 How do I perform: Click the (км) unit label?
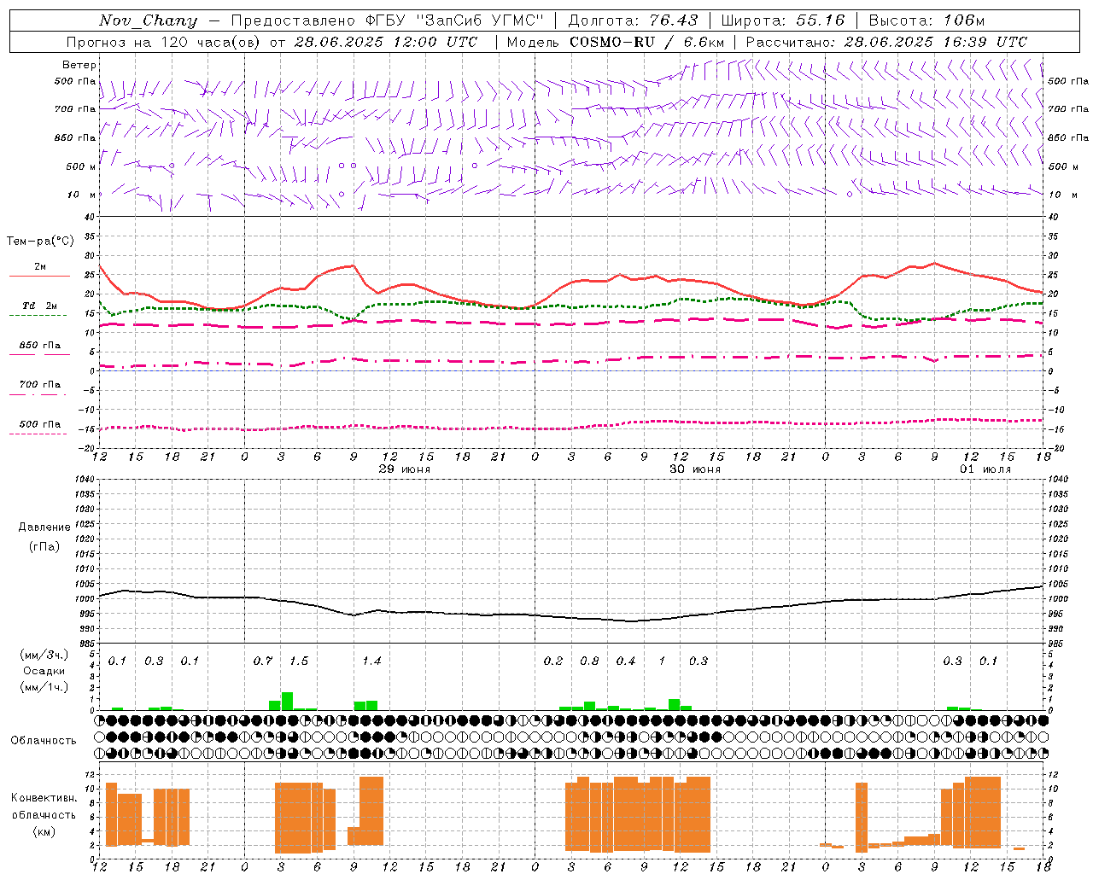click(x=44, y=830)
